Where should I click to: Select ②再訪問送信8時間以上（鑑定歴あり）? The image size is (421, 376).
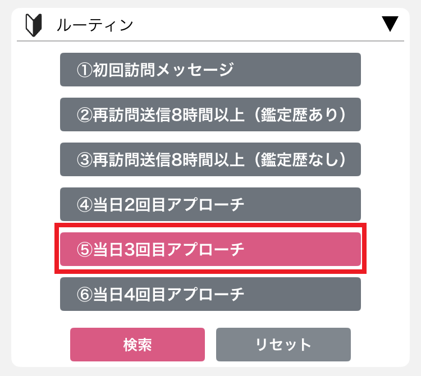coord(210,114)
